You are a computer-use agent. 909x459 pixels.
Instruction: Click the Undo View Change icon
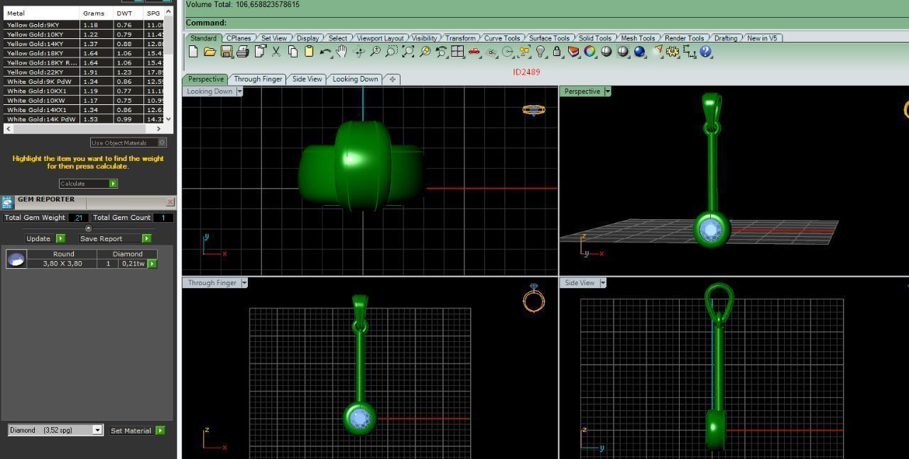point(441,51)
